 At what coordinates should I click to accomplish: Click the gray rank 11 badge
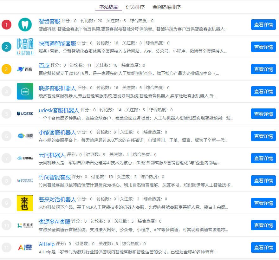[6, 248]
